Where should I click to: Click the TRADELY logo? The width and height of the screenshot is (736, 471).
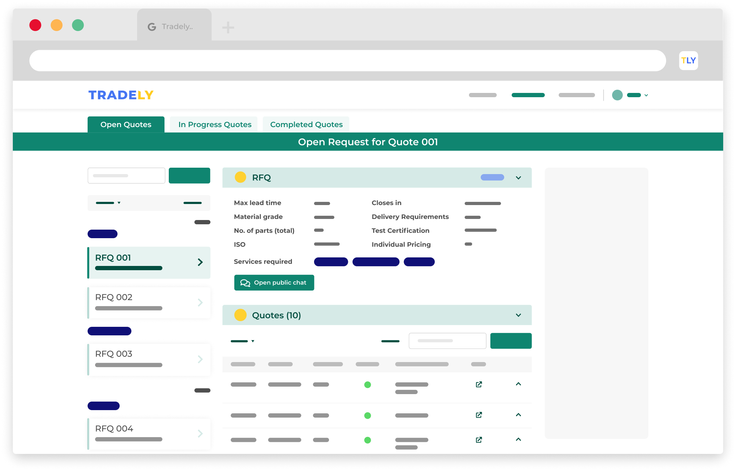click(121, 95)
